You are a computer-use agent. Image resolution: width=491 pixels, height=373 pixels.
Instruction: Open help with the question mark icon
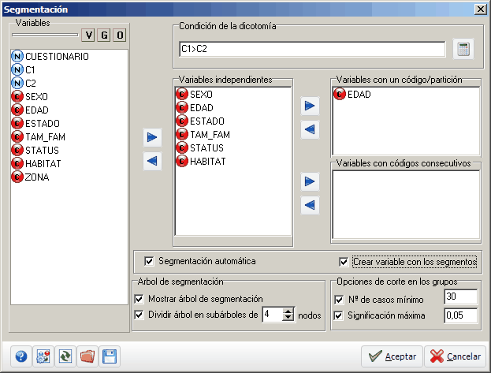[21, 356]
